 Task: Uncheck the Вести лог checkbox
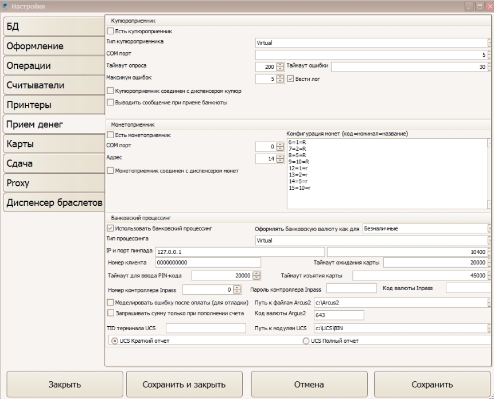pyautogui.click(x=290, y=79)
